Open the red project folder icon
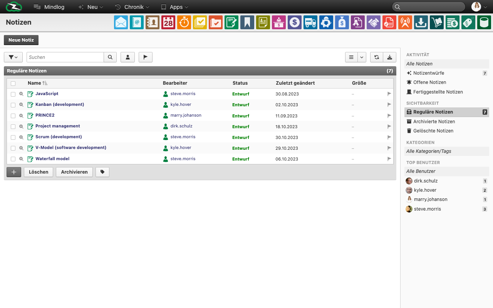The image size is (493, 308). (216, 22)
